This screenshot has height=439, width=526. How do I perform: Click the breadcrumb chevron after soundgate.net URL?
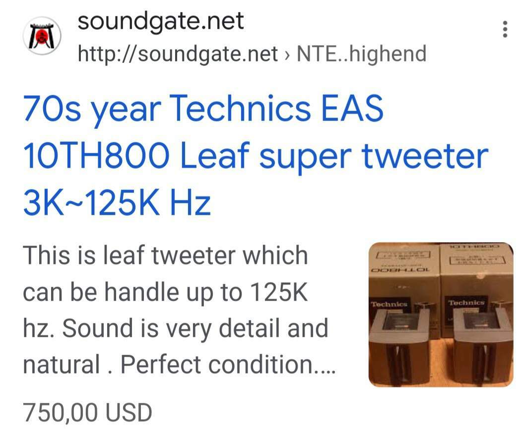point(287,55)
